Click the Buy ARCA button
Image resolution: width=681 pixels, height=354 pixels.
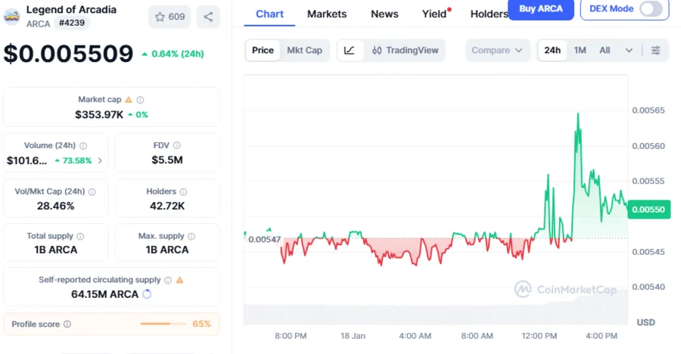click(x=540, y=9)
